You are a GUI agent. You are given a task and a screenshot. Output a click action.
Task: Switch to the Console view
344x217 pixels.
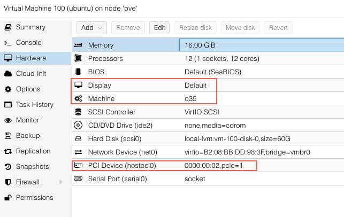point(28,42)
